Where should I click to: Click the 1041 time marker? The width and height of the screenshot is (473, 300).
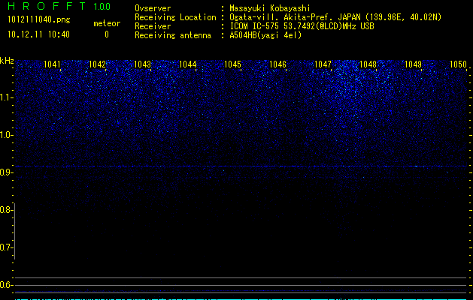pyautogui.click(x=52, y=64)
